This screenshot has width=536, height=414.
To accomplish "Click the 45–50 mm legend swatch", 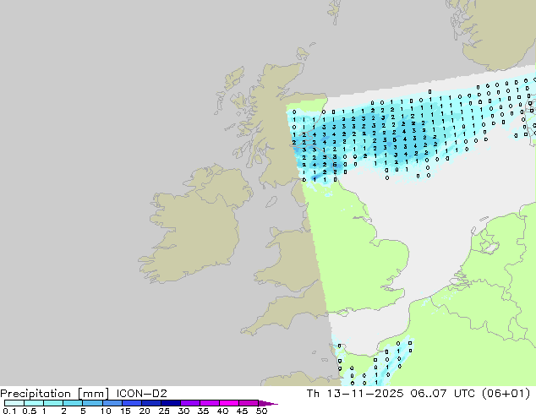I will [x=249, y=403].
